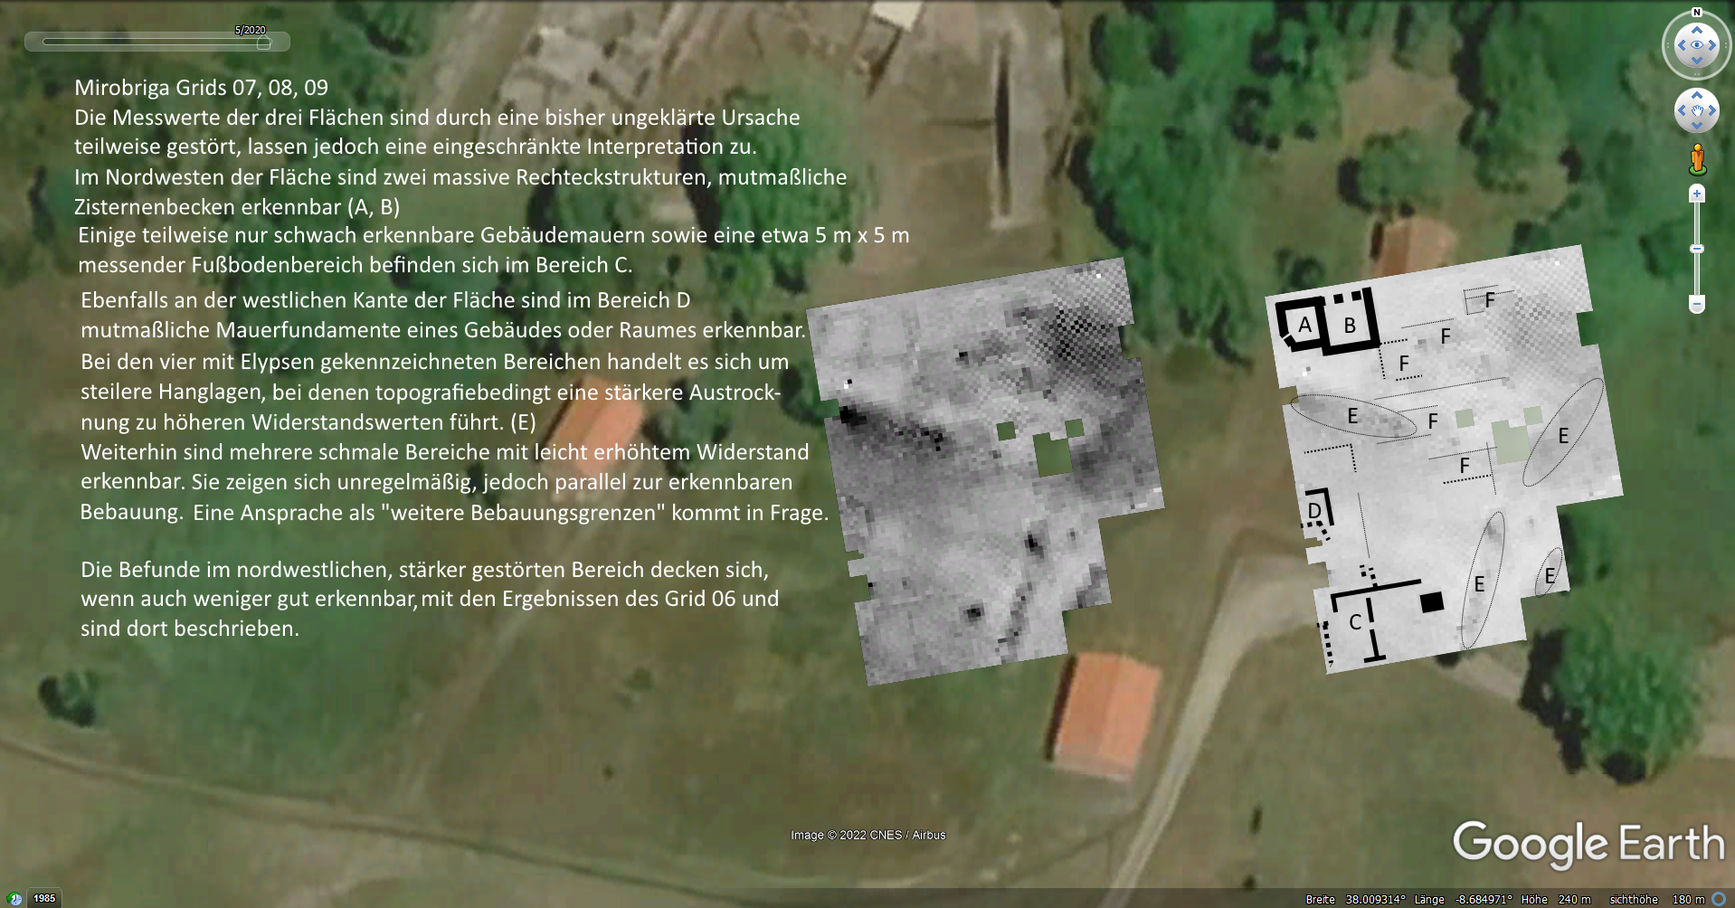The height and width of the screenshot is (908, 1735).
Task: Zoom out using the bottom minus button
Action: point(1697,304)
